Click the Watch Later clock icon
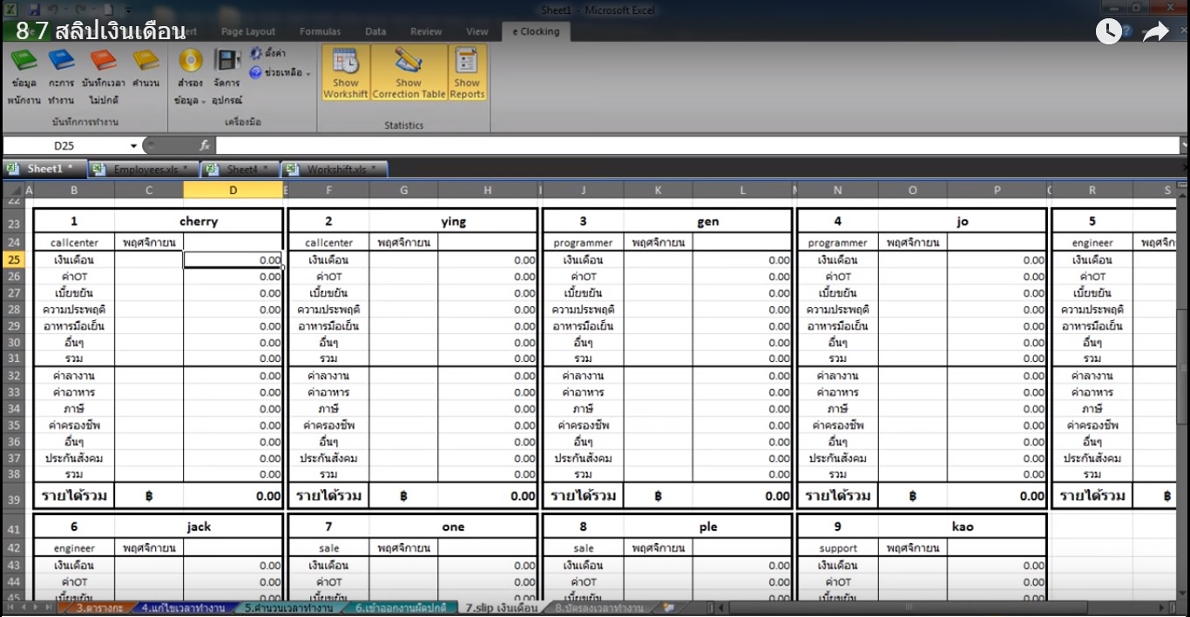The height and width of the screenshot is (617, 1190). click(1108, 32)
